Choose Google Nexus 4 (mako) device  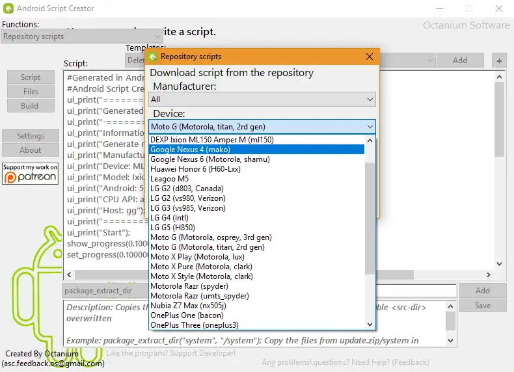click(x=256, y=150)
